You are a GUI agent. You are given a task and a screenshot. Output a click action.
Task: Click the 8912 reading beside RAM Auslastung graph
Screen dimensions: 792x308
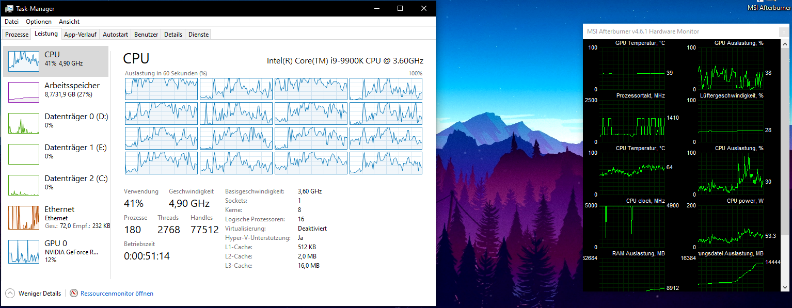tap(673, 288)
